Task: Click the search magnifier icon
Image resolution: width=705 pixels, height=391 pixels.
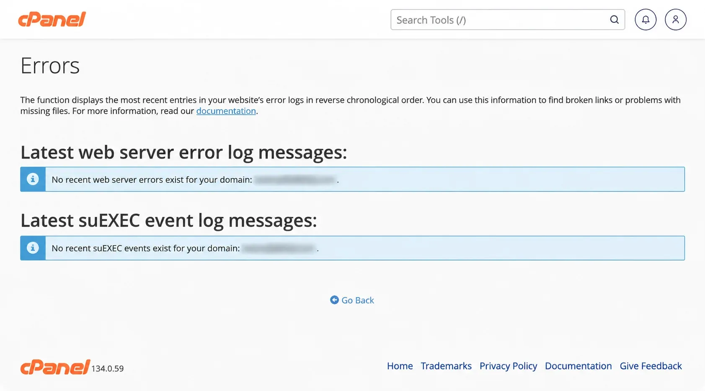Action: (614, 20)
